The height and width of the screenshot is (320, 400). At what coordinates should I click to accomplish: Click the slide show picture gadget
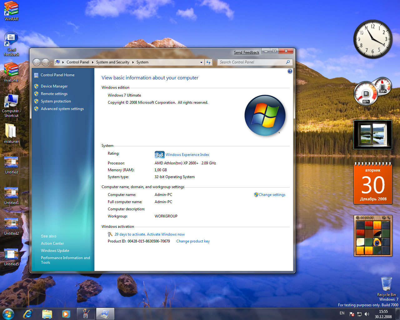point(372,135)
